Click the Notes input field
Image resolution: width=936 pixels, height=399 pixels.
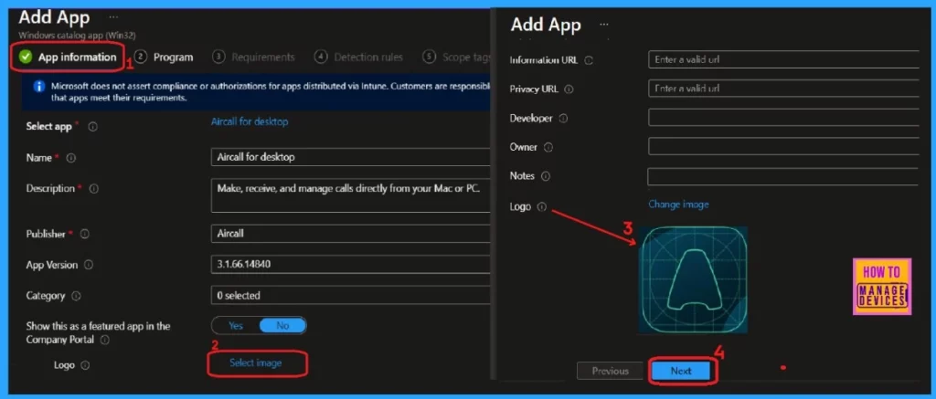pos(784,176)
